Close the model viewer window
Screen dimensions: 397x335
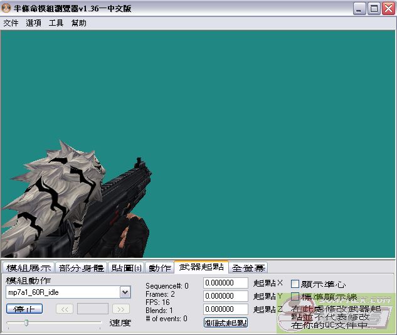[x=388, y=8]
